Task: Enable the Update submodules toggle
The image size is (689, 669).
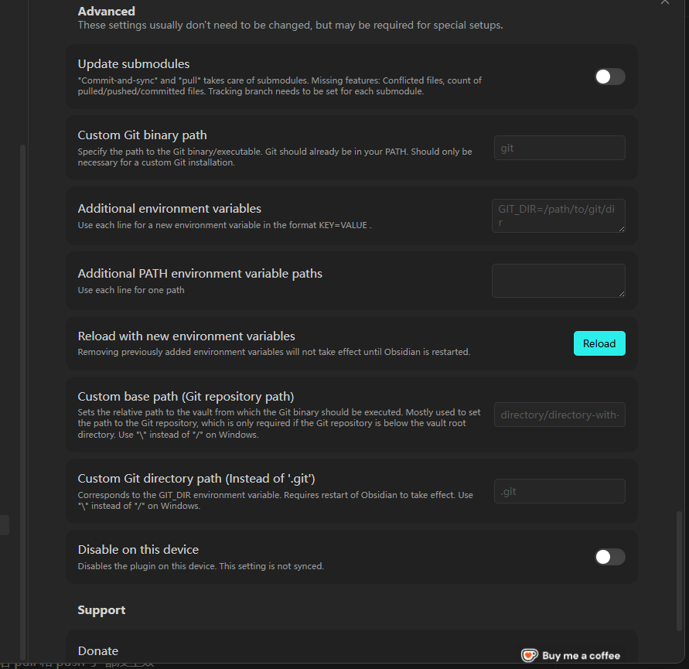Action: click(x=610, y=77)
